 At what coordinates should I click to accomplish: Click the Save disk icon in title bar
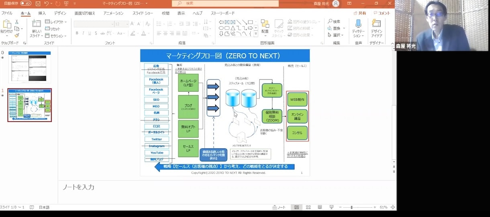click(38, 3)
